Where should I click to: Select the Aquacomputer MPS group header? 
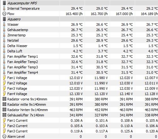point(79,3)
